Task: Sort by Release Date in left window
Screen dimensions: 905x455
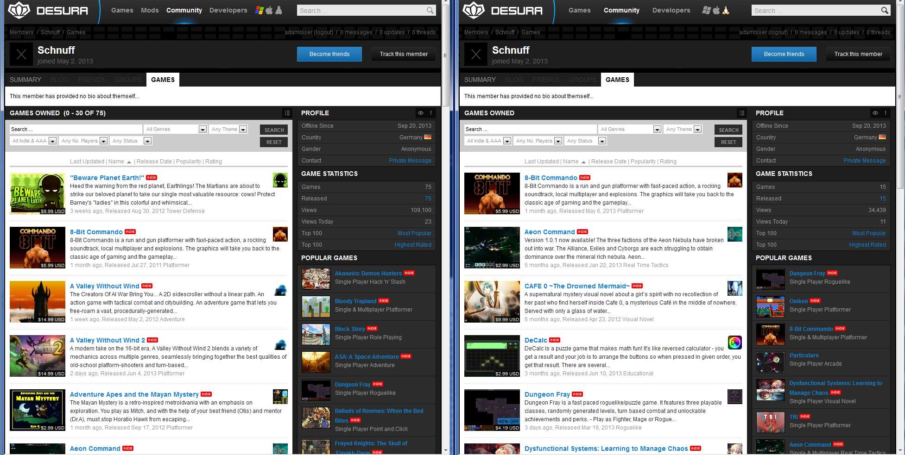Action: coord(154,162)
